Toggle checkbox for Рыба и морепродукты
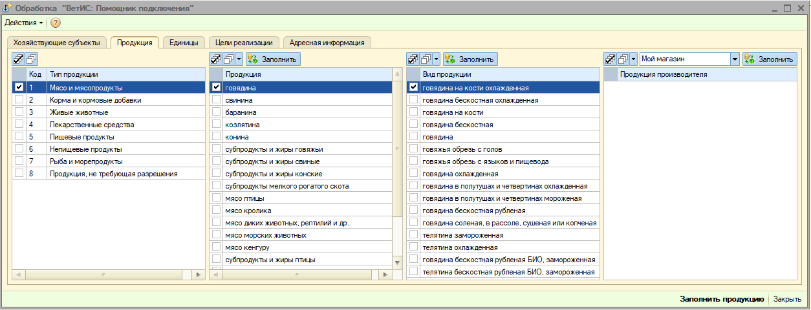 [x=19, y=161]
